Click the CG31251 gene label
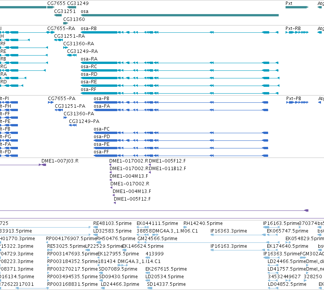 pyautogui.click(x=65, y=11)
